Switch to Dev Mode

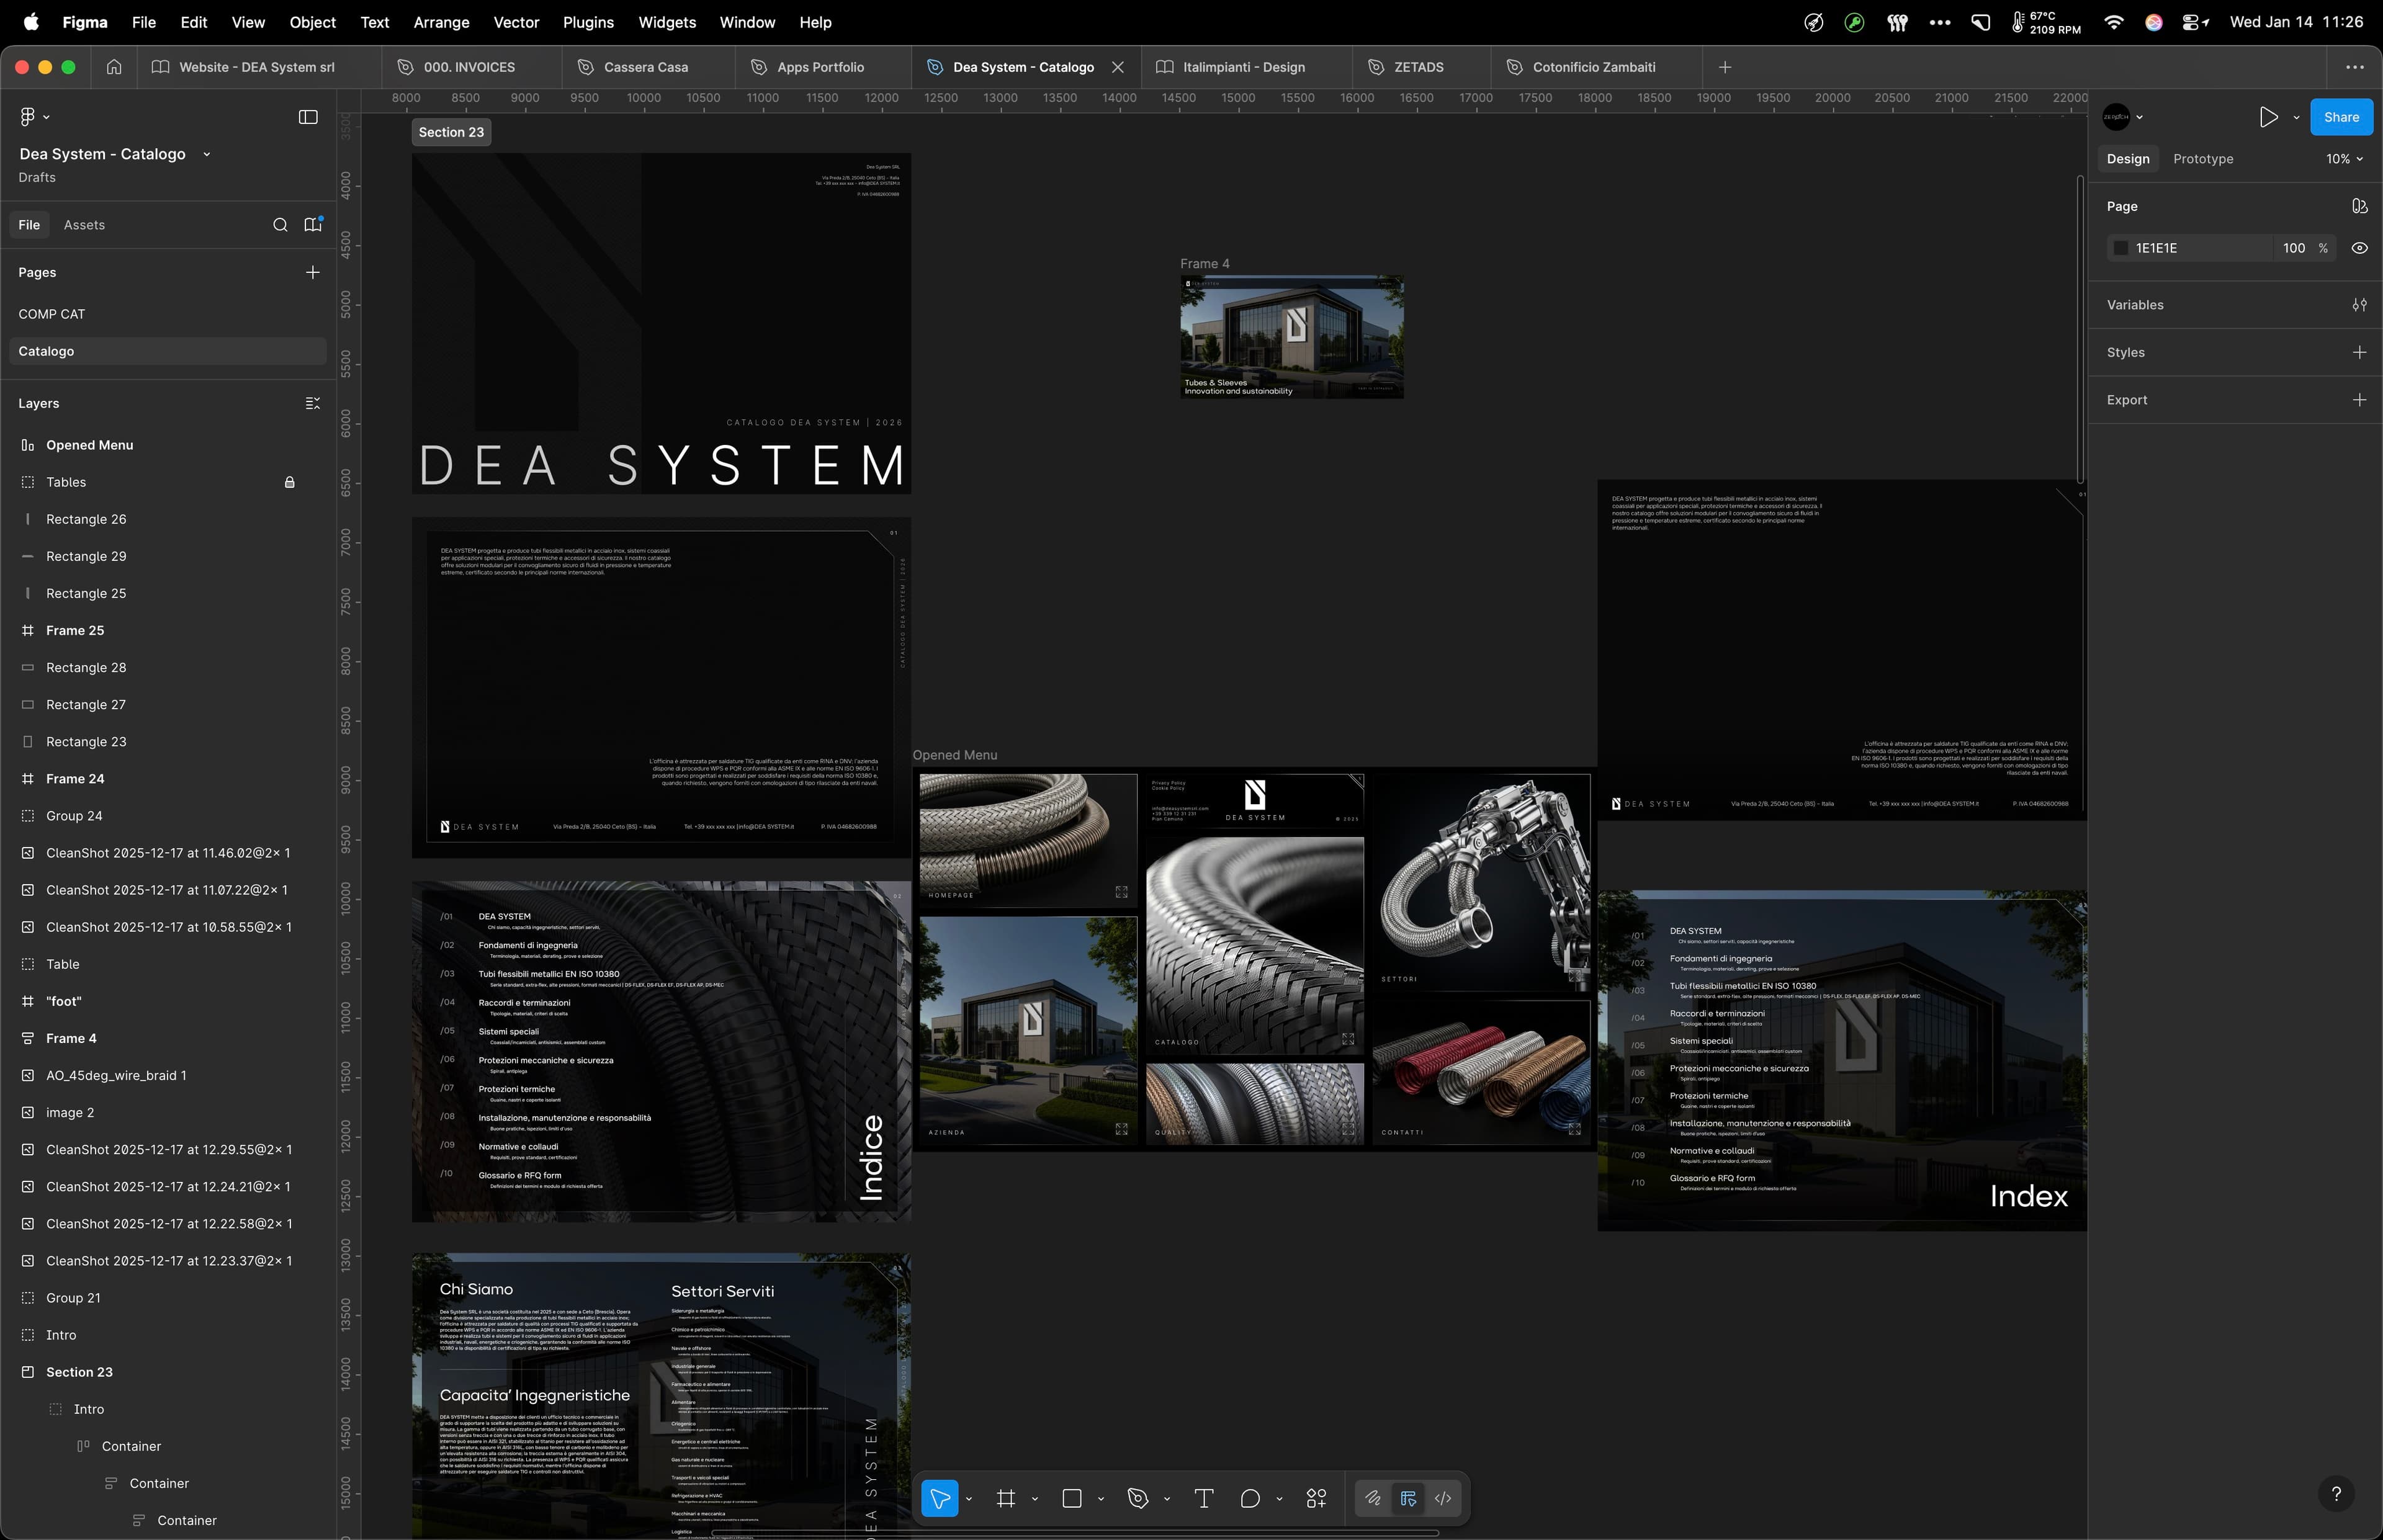[x=1443, y=1498]
